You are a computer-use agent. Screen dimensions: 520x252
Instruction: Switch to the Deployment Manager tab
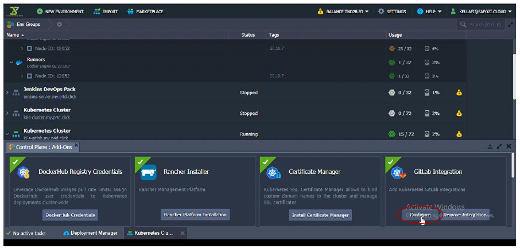click(x=91, y=233)
